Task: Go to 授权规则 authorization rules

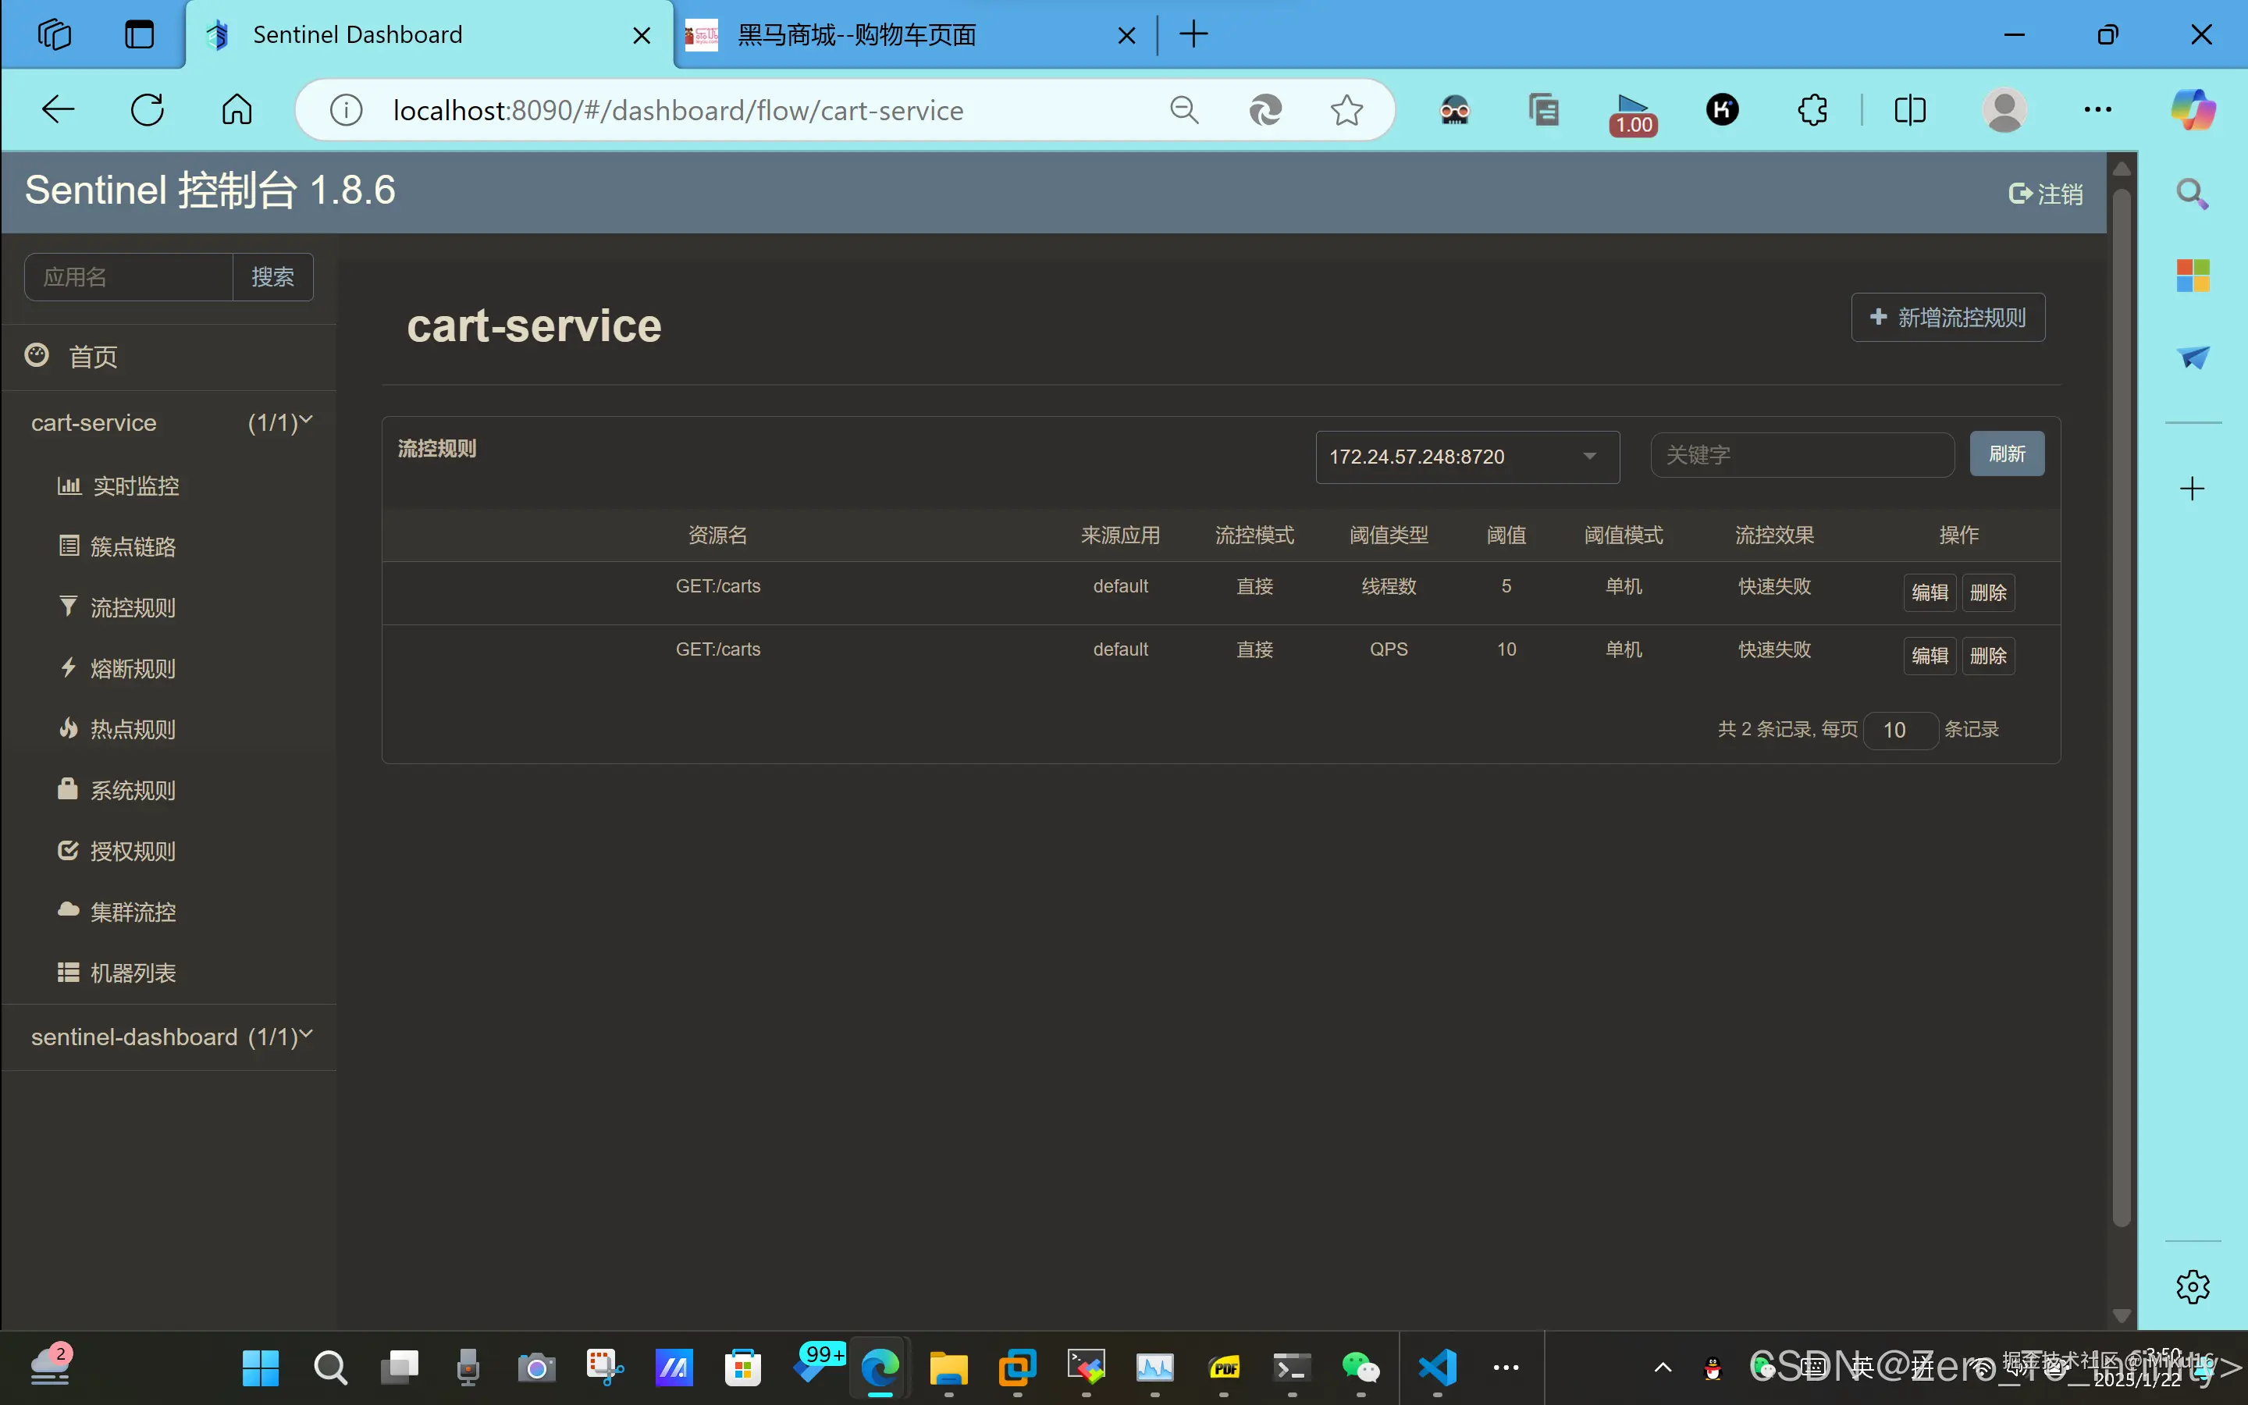Action: [x=132, y=851]
